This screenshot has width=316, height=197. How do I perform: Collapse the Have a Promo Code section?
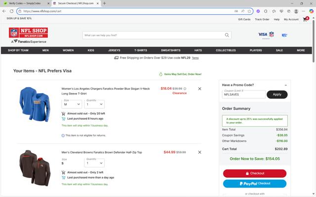pos(285,85)
